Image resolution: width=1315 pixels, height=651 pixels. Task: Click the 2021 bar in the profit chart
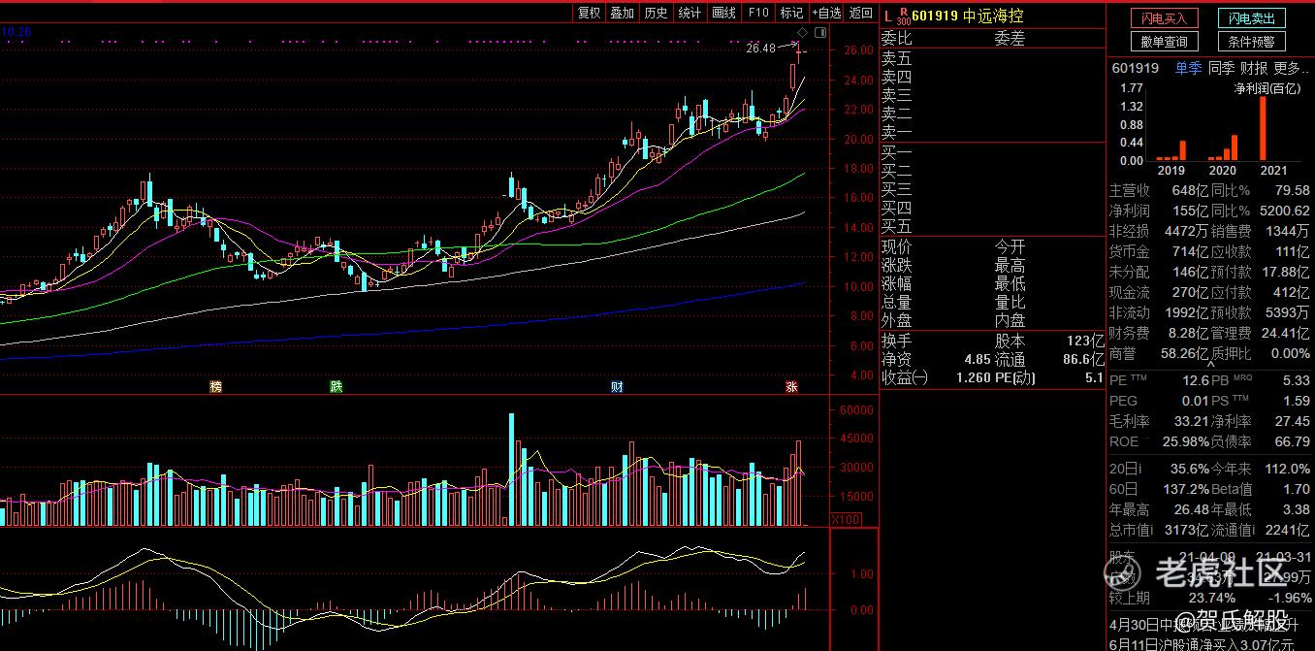point(1263,128)
